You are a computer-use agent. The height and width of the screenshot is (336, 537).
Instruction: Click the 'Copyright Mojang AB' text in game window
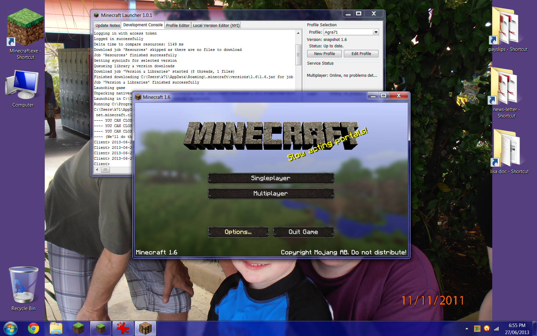coord(344,252)
